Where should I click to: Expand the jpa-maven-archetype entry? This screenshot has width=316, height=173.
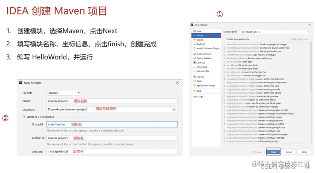[225, 55]
